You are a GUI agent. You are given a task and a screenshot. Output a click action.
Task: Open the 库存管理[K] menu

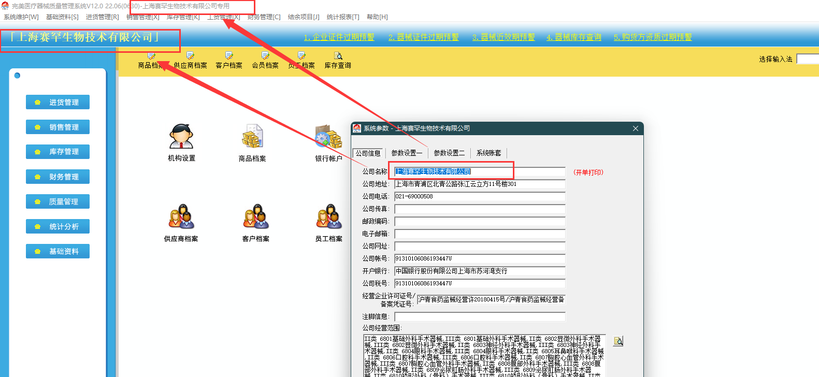[x=183, y=17]
